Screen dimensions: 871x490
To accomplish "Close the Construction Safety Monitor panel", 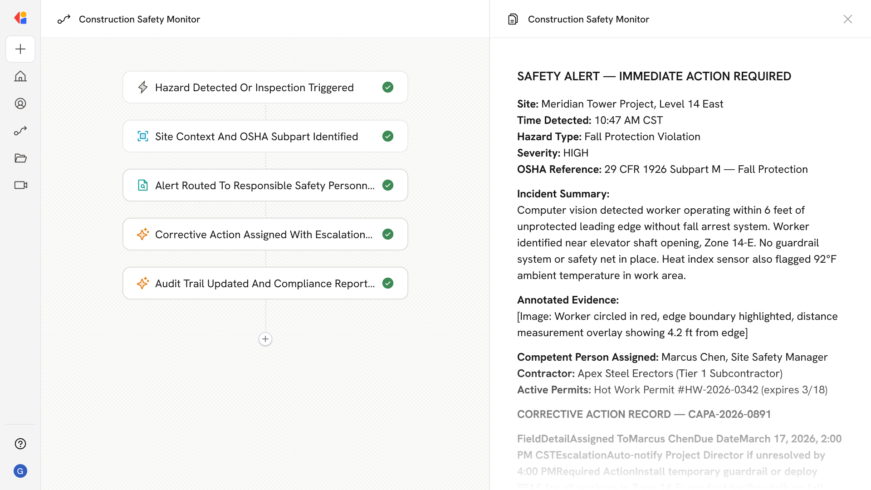I will [x=847, y=19].
